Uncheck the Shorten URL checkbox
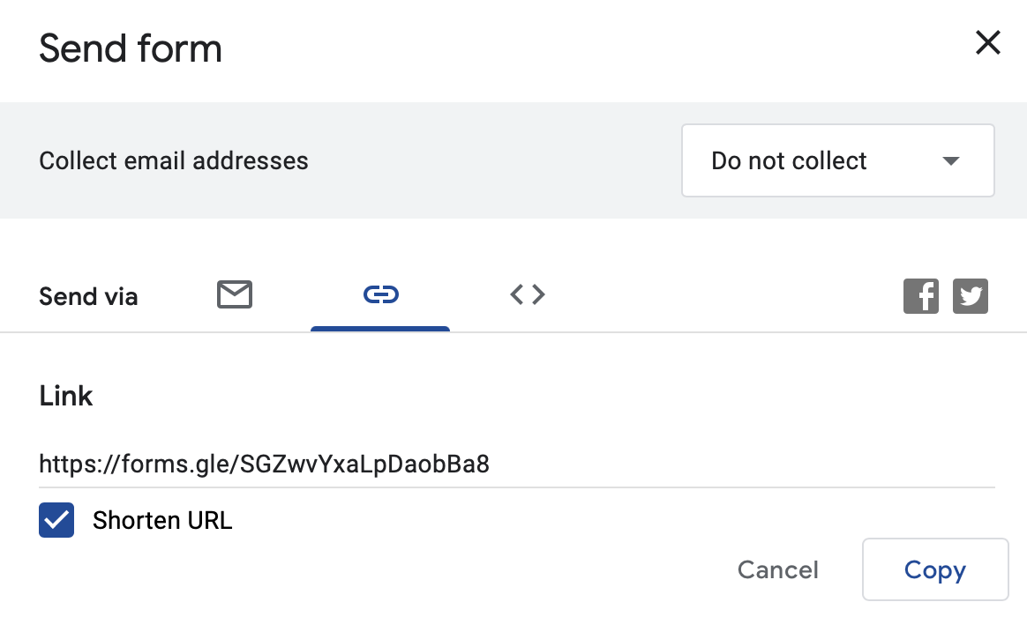1027x617 pixels. point(56,520)
